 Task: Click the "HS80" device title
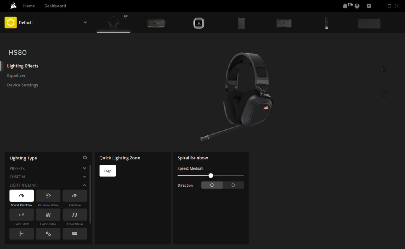click(x=17, y=52)
